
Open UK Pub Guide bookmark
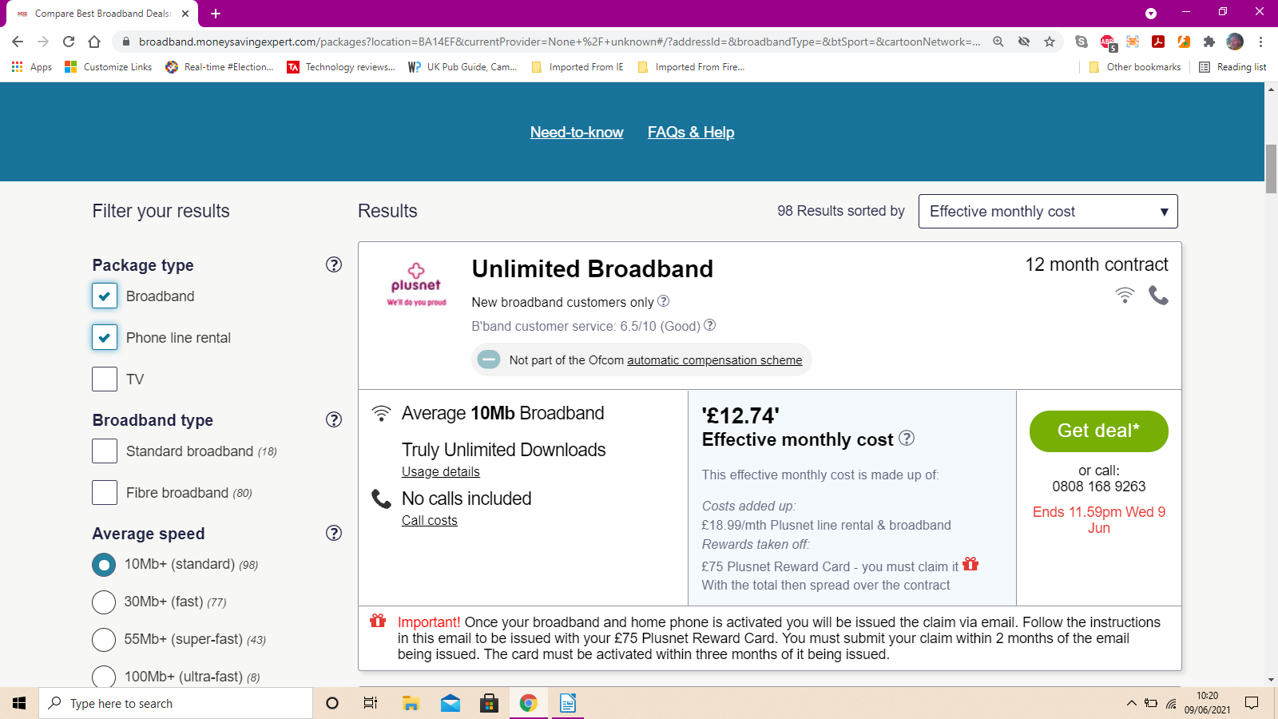point(462,67)
